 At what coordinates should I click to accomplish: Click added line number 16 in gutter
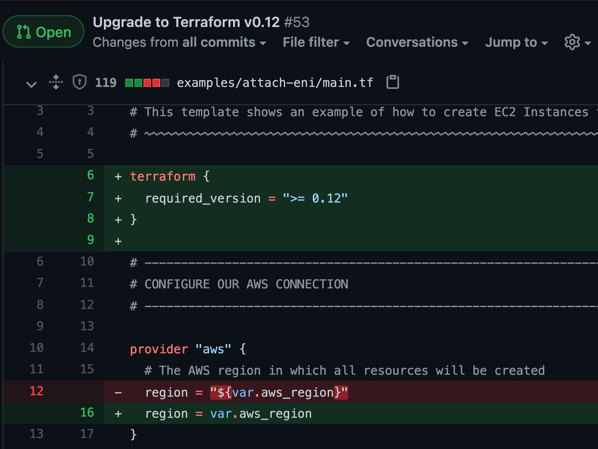87,413
